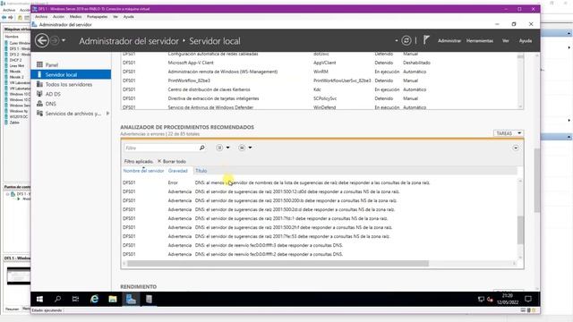Viewport: 573px width, 322px height.
Task: Select the warning row for 2001:500:12::d0d
Action: click(320, 191)
